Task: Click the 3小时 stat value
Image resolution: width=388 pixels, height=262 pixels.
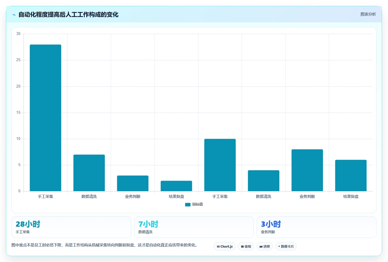Action: pos(271,224)
